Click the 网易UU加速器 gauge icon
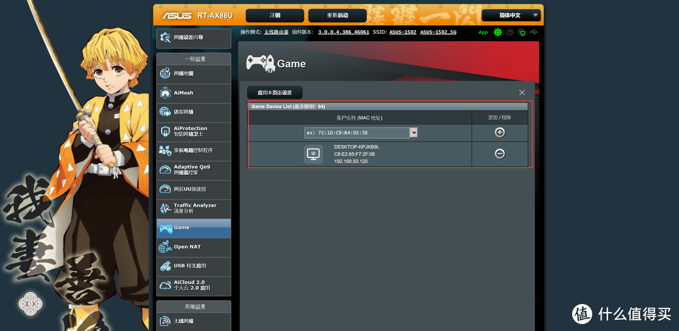Image resolution: width=679 pixels, height=331 pixels. pyautogui.click(x=165, y=189)
